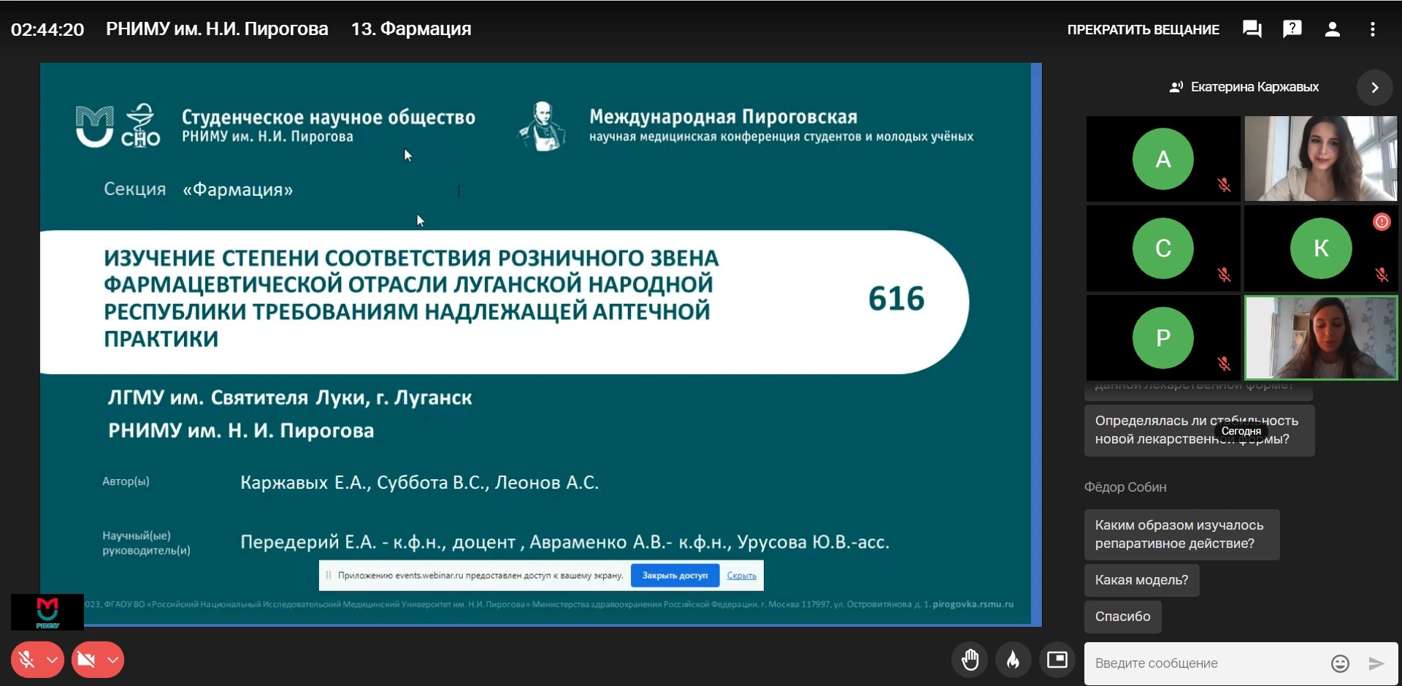Click the chat message Спасибо
This screenshot has height=686, width=1402.
click(1122, 617)
